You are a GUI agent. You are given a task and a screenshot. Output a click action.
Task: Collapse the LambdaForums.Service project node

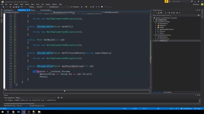pyautogui.click(x=154, y=35)
